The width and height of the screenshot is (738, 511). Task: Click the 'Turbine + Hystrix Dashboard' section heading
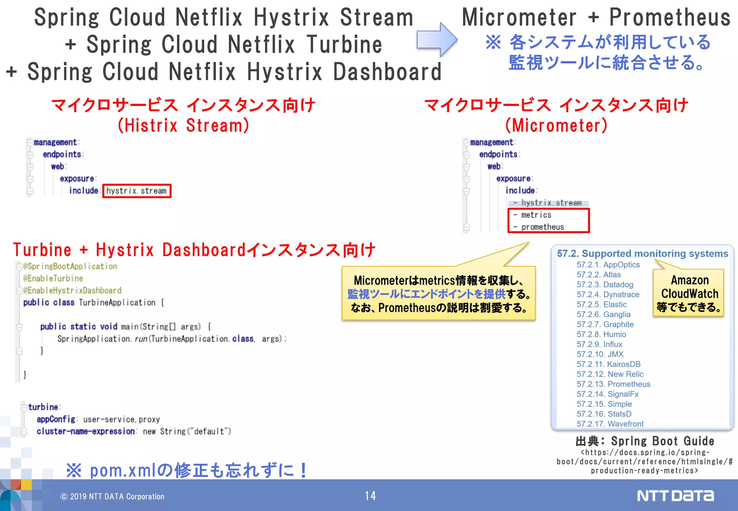click(x=194, y=250)
